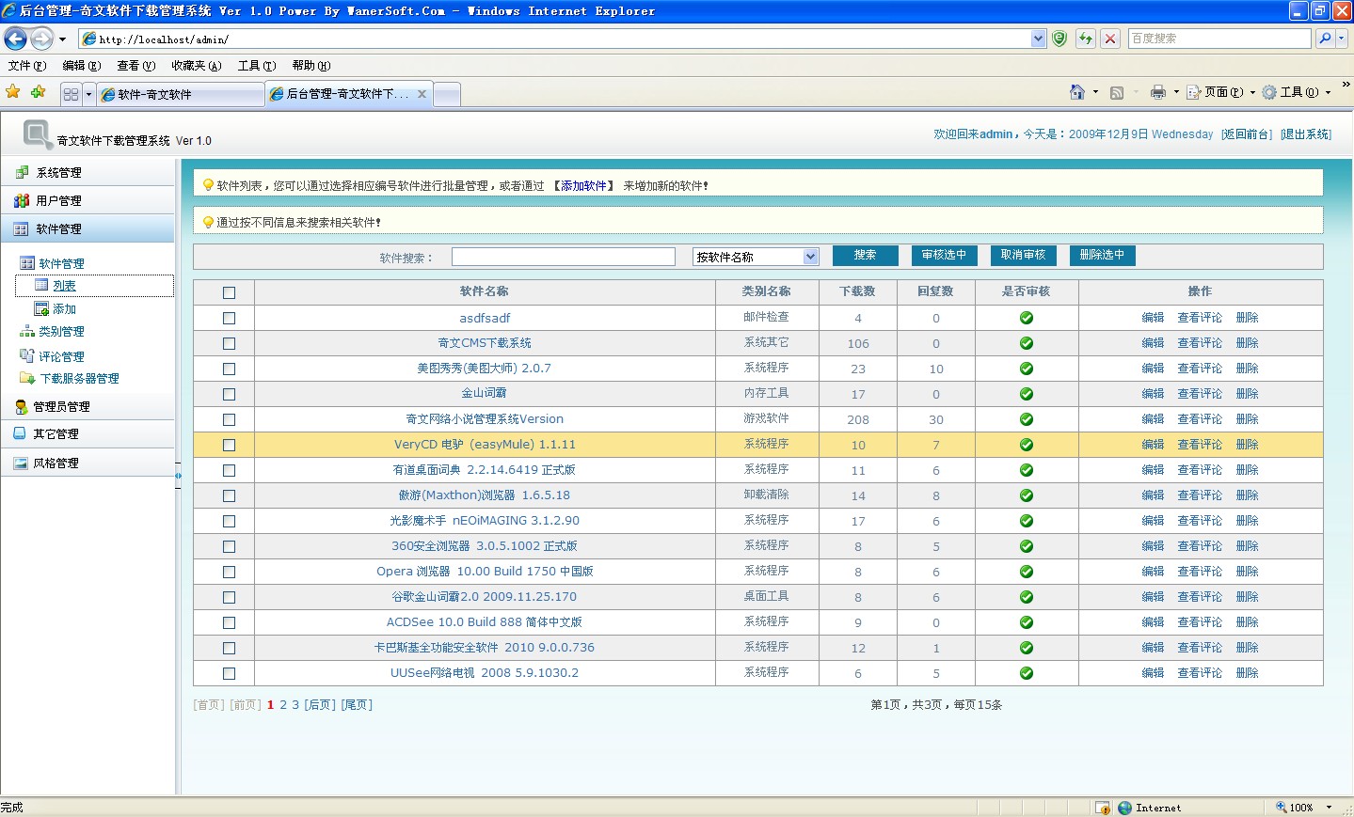Screen dimensions: 1354x817
Task: Click the Add to Favorites icon
Action: 39,92
